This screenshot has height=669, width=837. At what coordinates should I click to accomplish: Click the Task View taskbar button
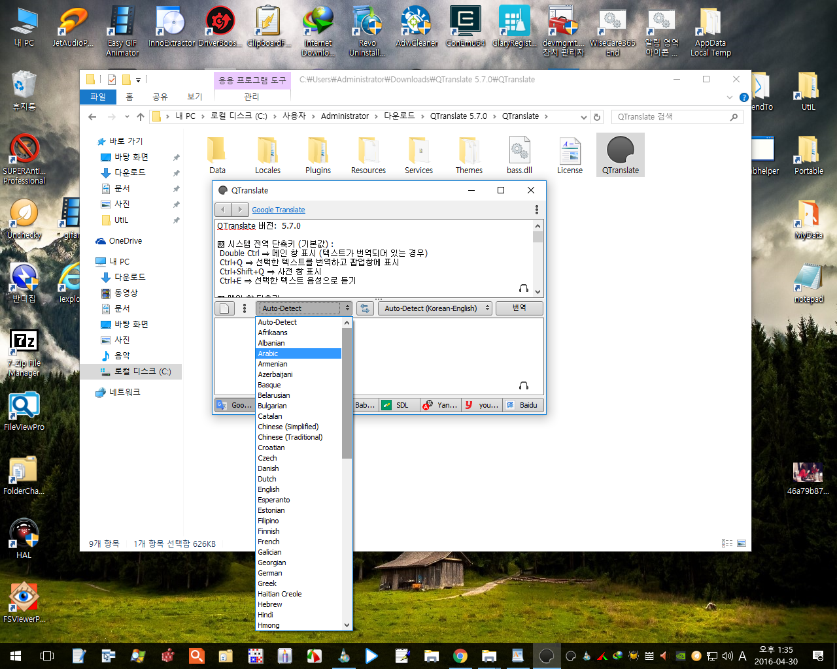point(47,656)
